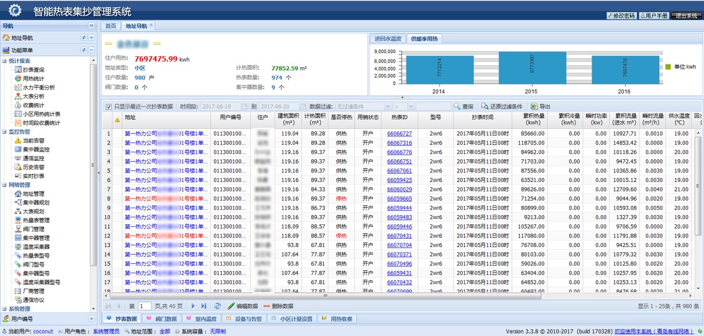Open the comparison operator dropdown
This screenshot has width=704, height=336.
point(404,106)
